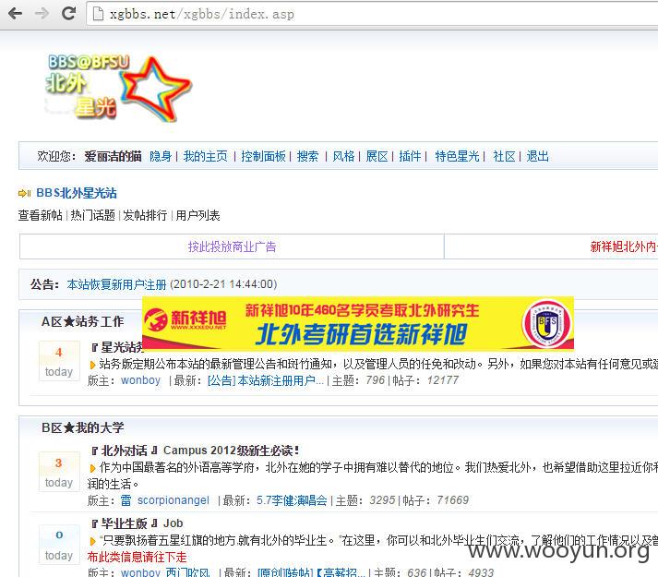Click orange arrow beside 只要飘扬着五星红旗 description
658x577 pixels.
(92, 541)
